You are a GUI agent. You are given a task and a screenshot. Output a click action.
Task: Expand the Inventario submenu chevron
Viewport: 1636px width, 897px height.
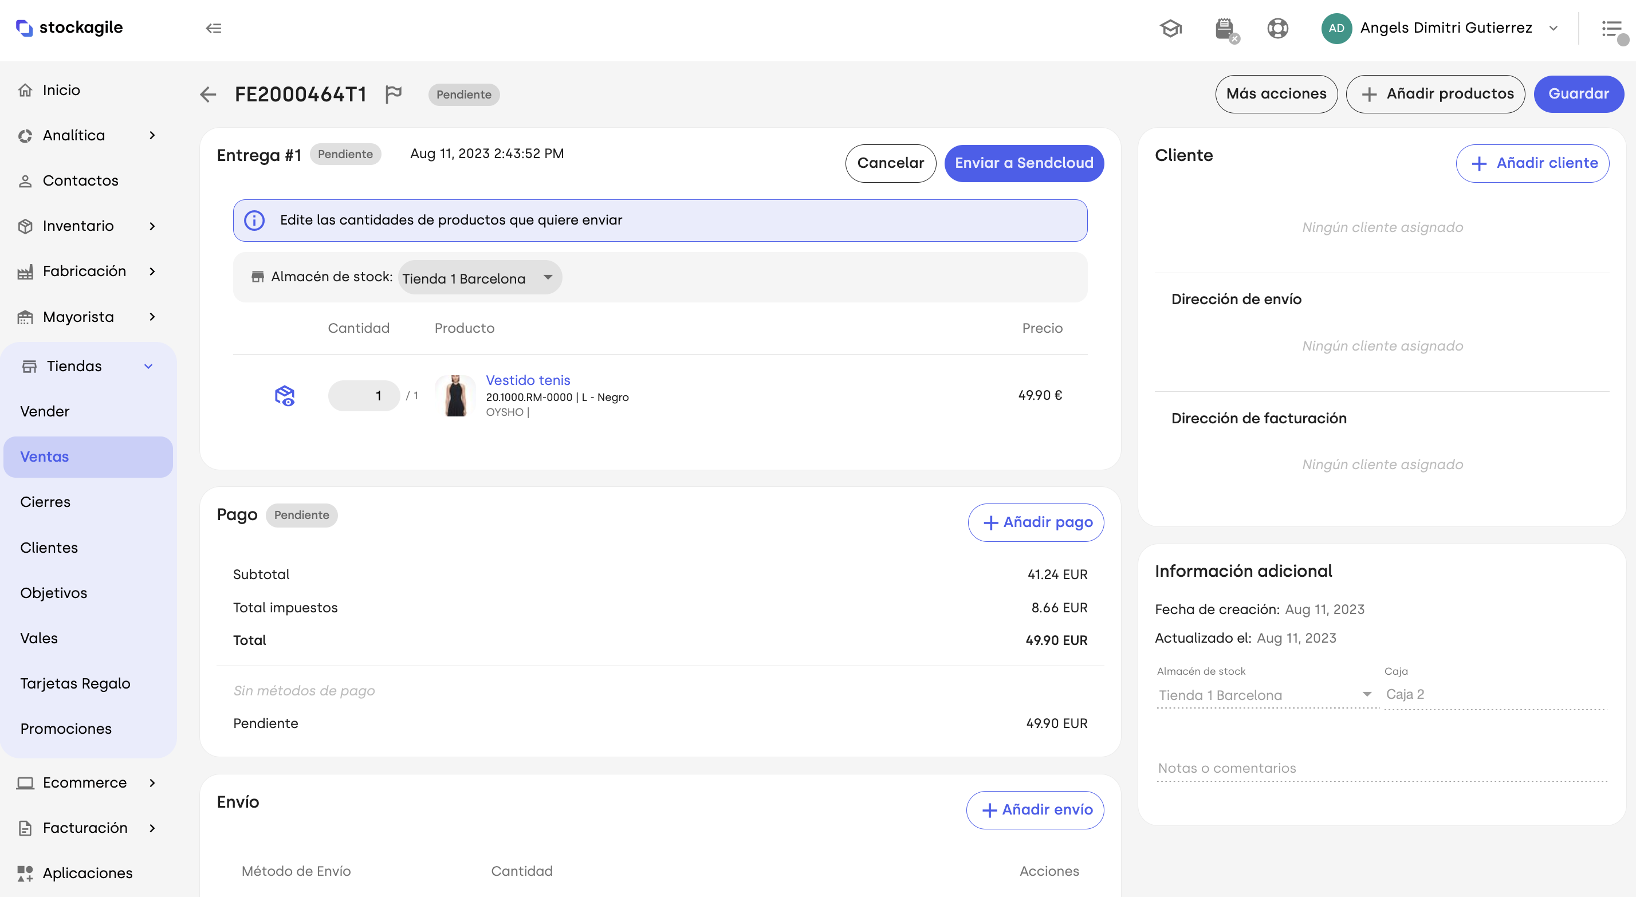point(152,226)
